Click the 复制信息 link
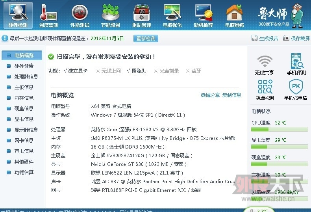 [231, 95]
